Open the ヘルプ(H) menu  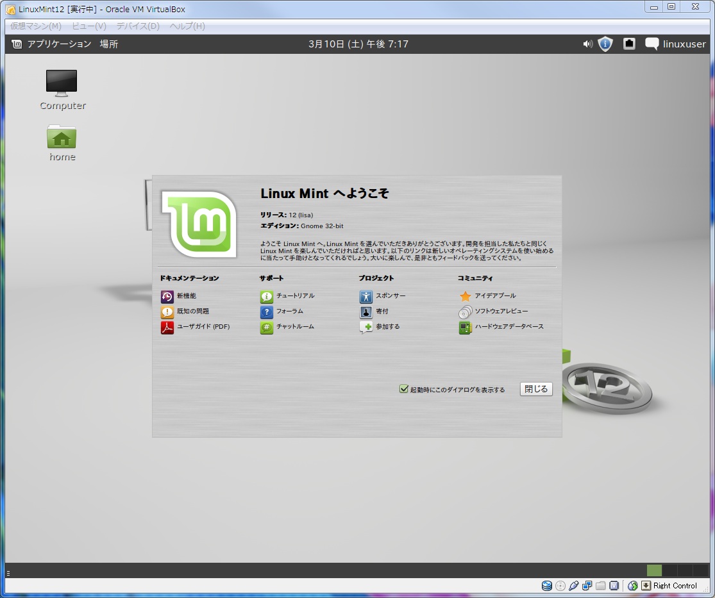pyautogui.click(x=187, y=26)
